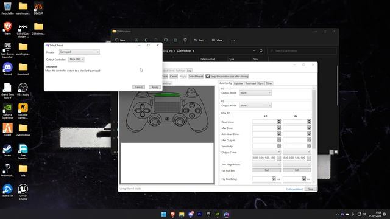Viewport: 390px width, 219px height.
Task: Open the More options ellipsis in Explorer
Action: click(x=233, y=40)
